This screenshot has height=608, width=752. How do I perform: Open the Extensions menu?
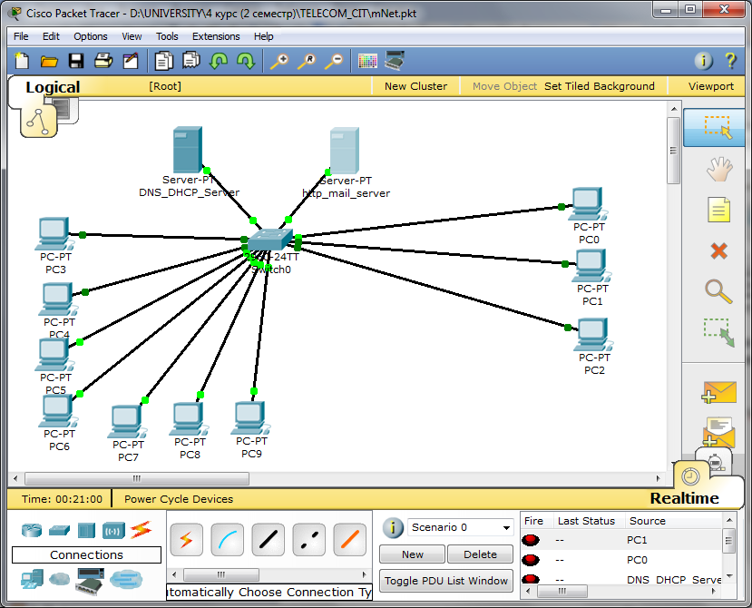click(216, 36)
